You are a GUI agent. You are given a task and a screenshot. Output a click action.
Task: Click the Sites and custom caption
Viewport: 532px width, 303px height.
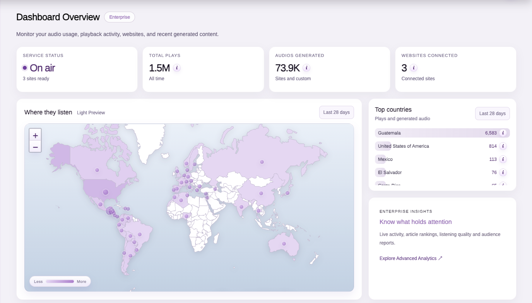293,79
